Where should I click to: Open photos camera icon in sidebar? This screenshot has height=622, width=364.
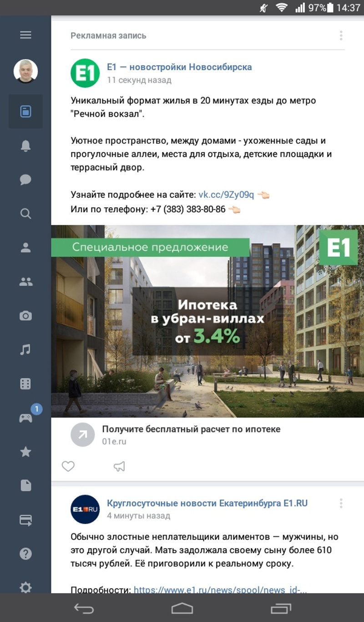tap(25, 315)
